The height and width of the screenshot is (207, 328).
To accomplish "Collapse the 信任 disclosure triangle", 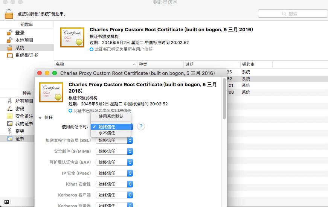I will (40, 118).
